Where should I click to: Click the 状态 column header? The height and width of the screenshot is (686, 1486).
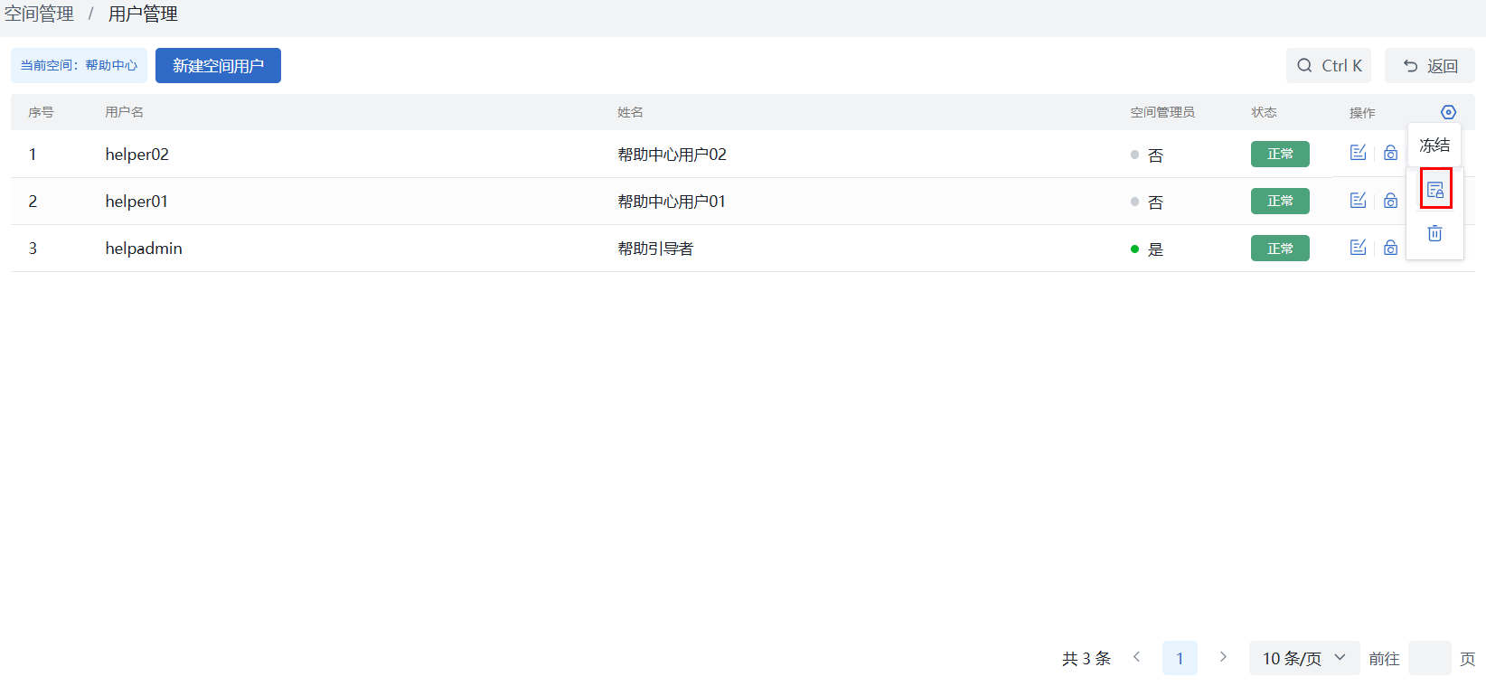tap(1264, 112)
